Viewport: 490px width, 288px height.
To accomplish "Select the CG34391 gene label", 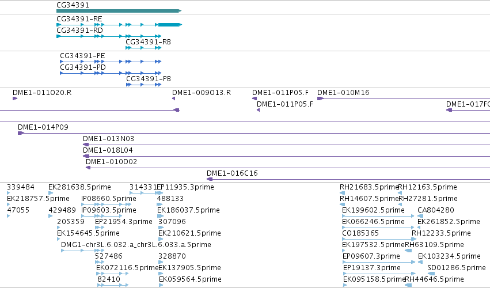I will point(73,5).
